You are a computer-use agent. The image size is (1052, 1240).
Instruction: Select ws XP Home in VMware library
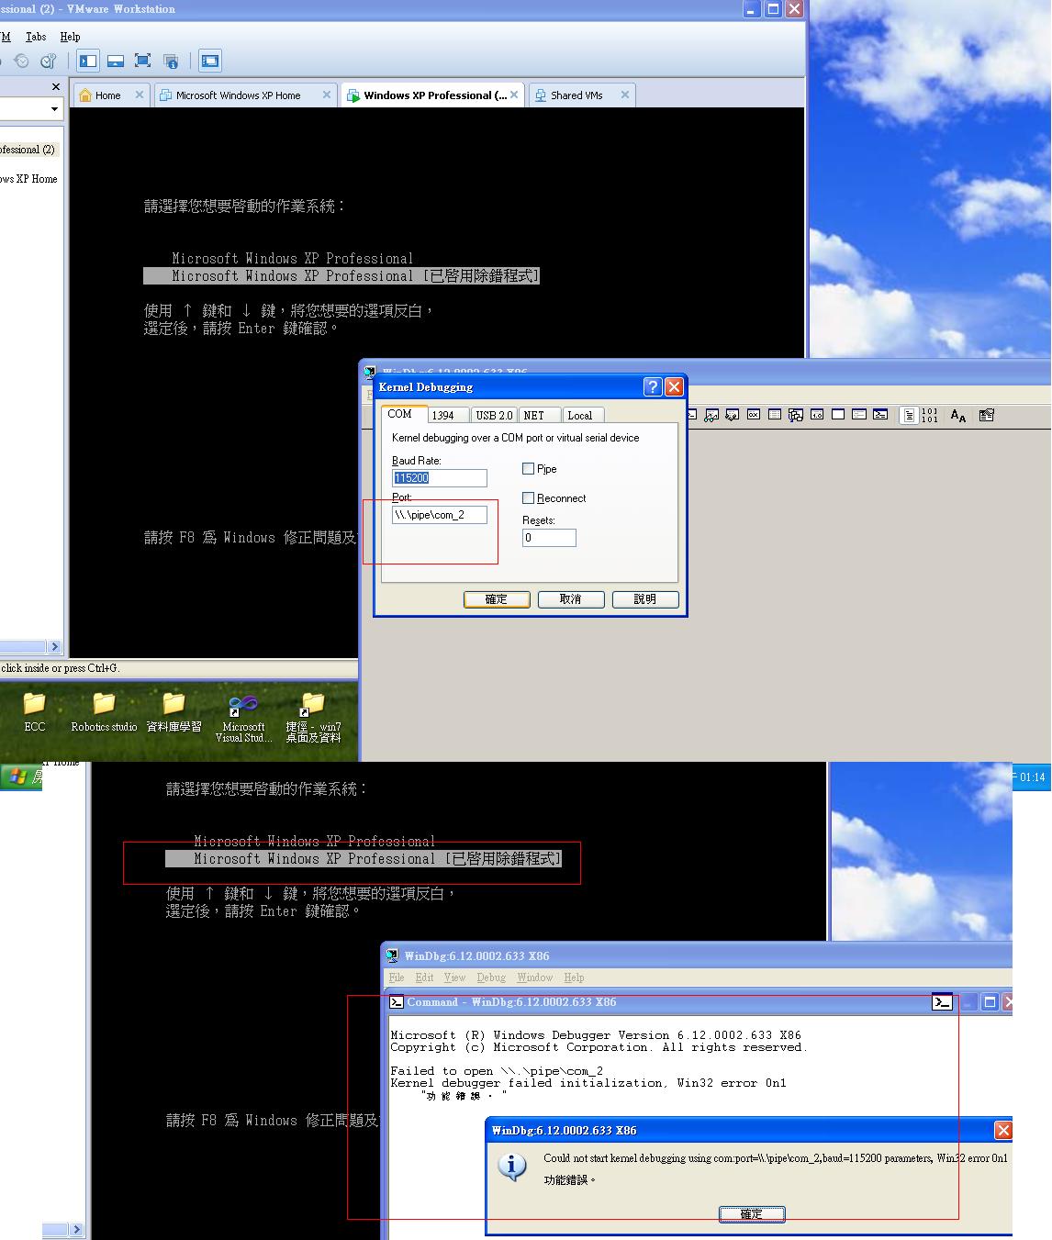point(28,179)
